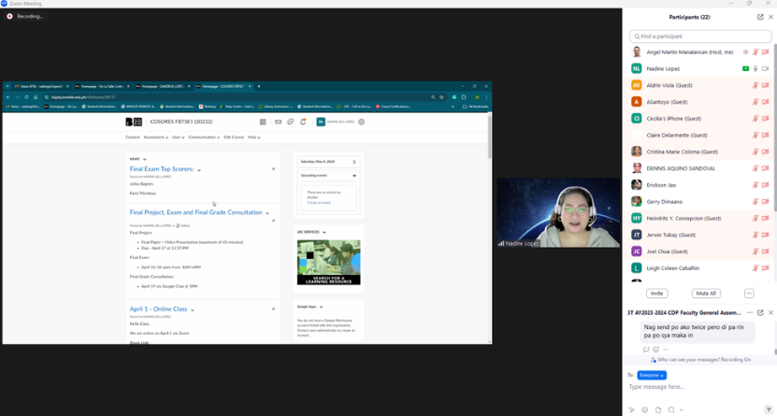Click the Find a participant search field
777x416 pixels.
click(x=701, y=36)
